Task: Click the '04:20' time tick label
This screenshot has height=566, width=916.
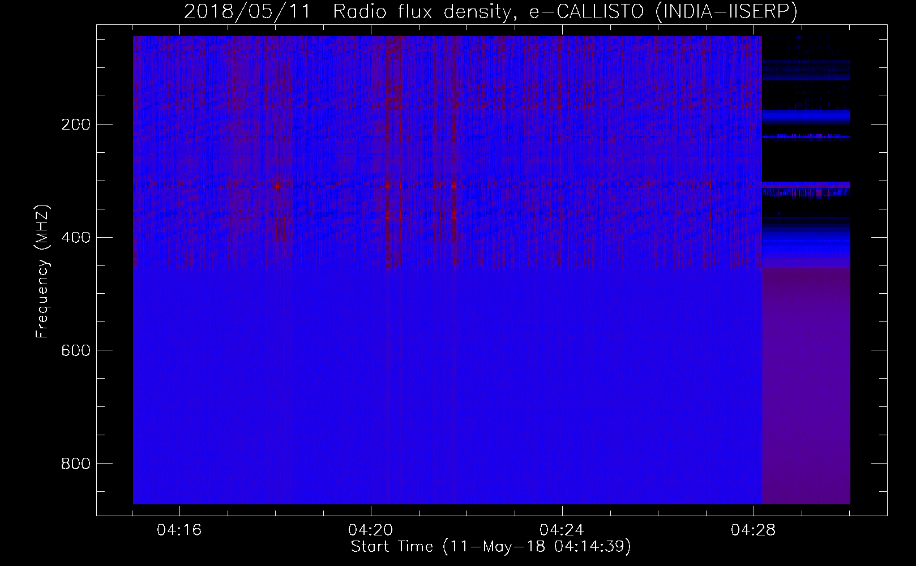Action: pos(371,530)
